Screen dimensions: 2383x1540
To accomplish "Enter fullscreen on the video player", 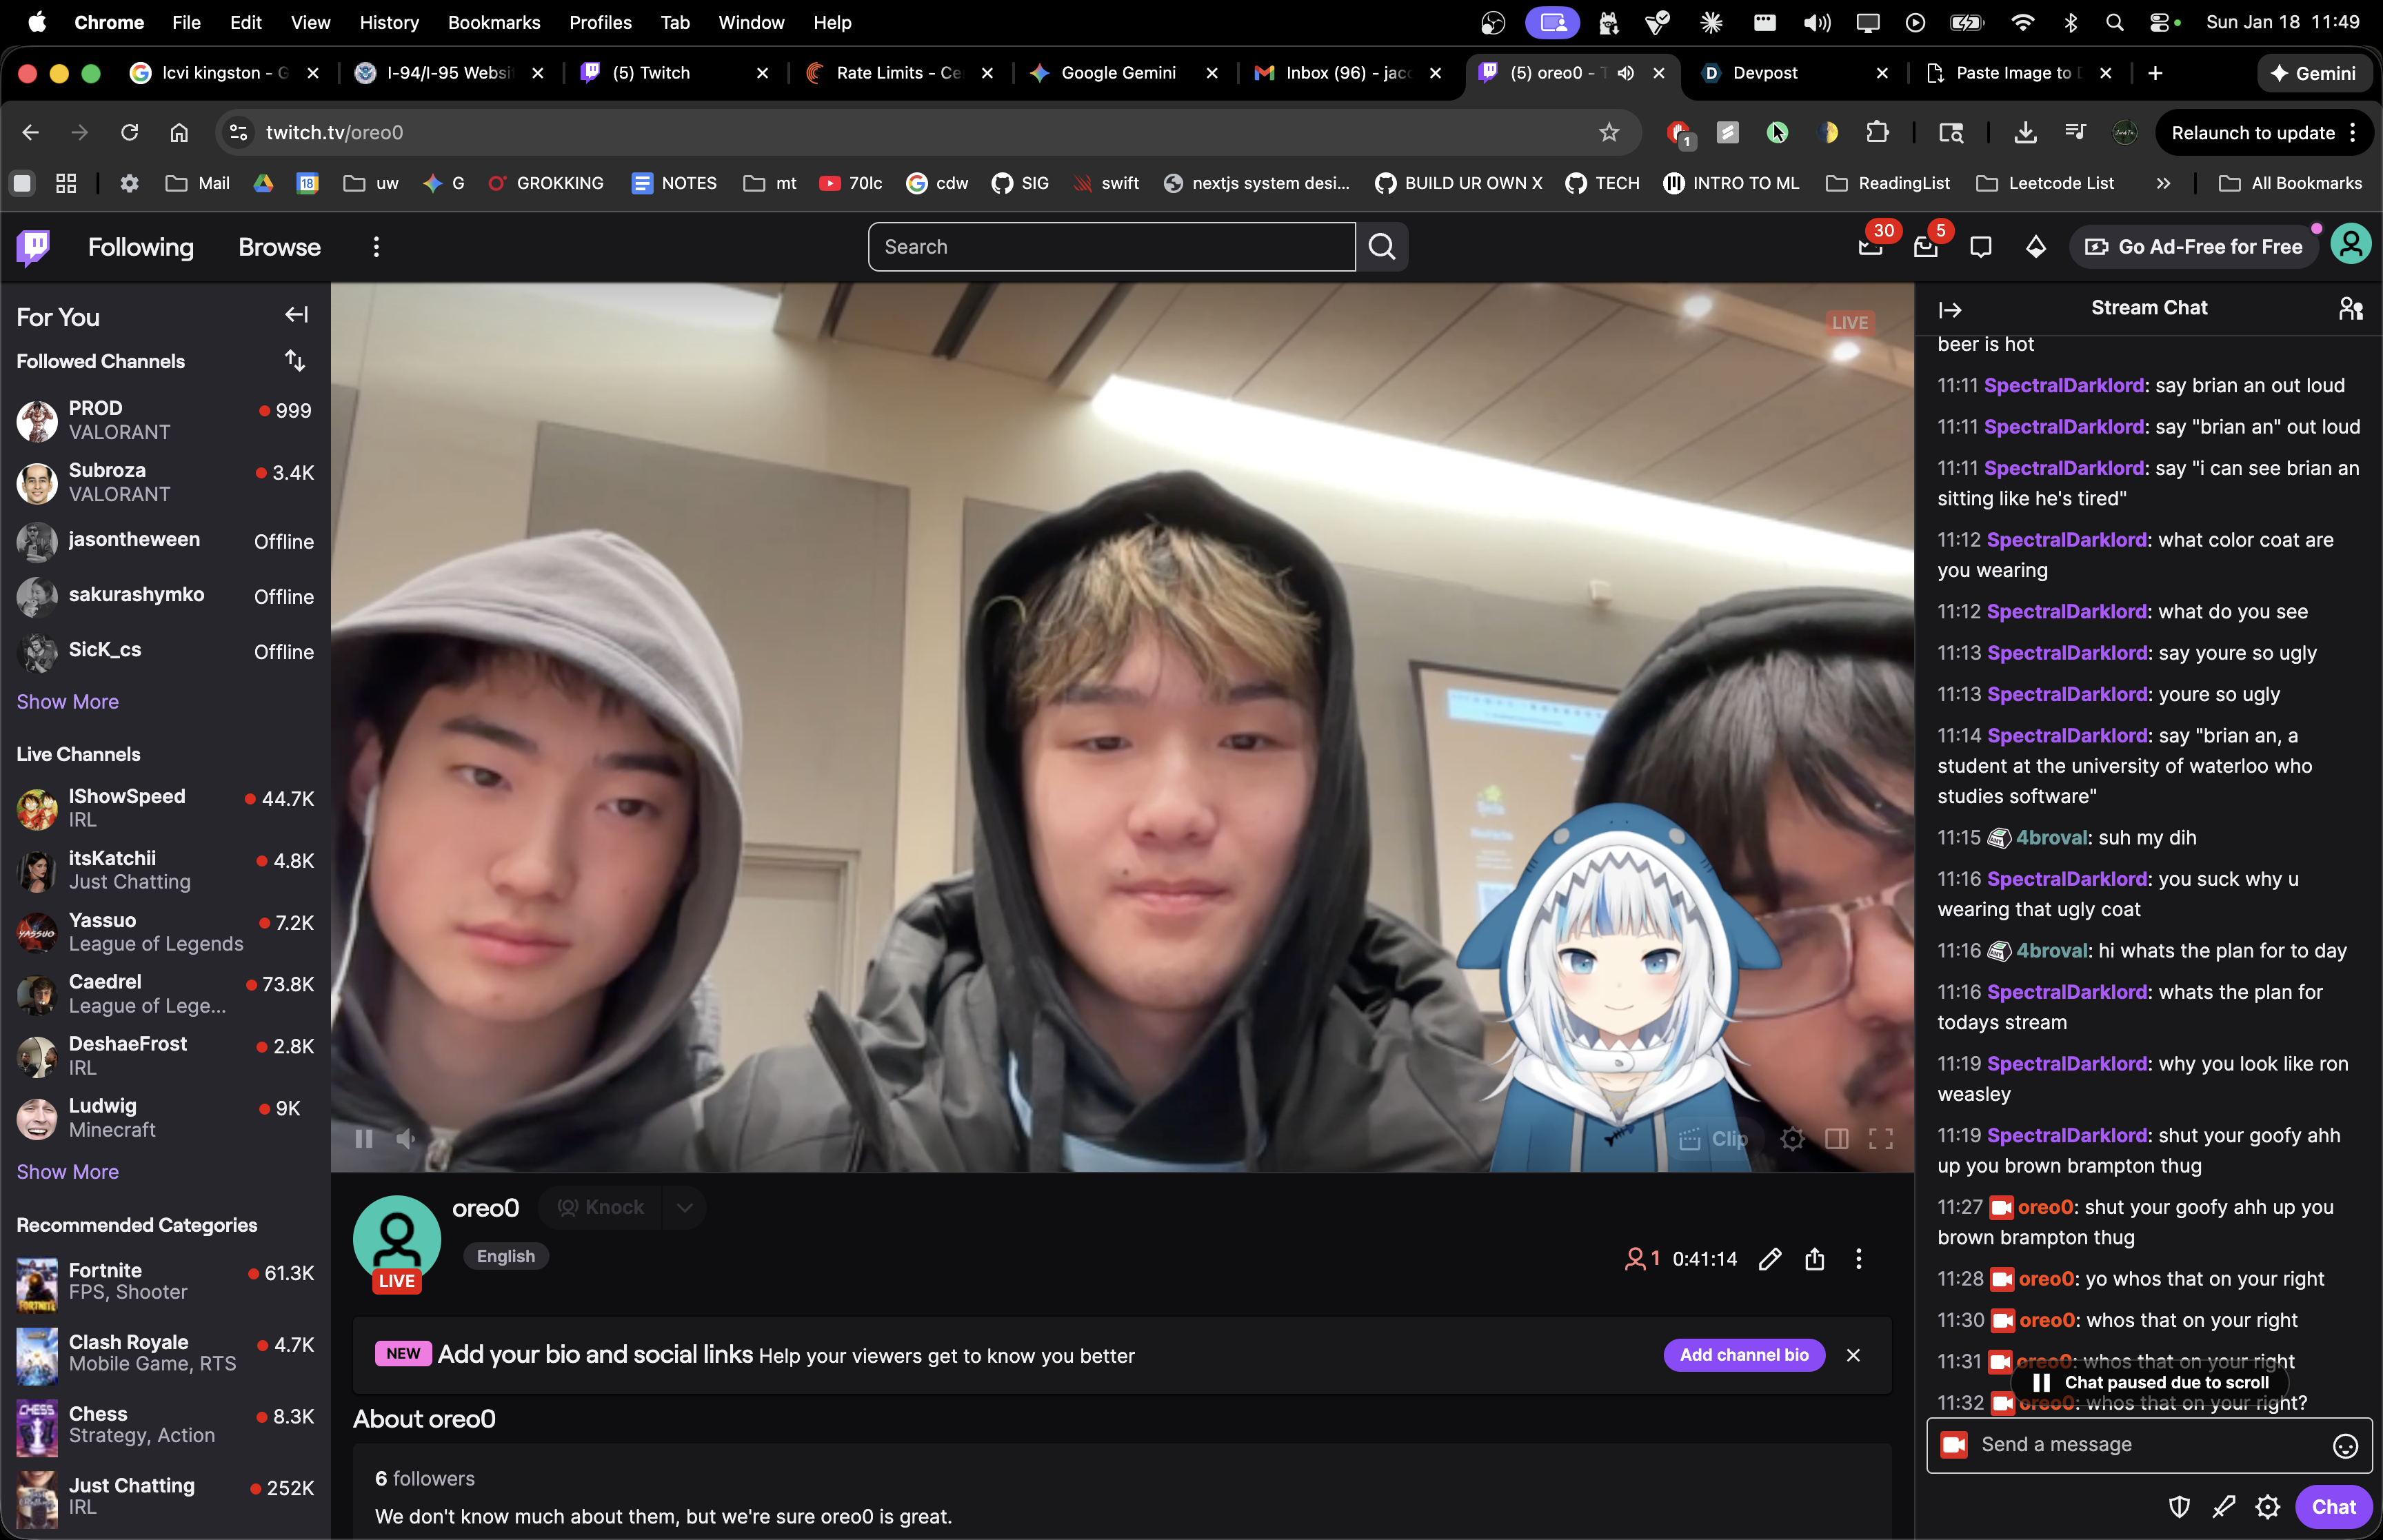I will click(1880, 1138).
